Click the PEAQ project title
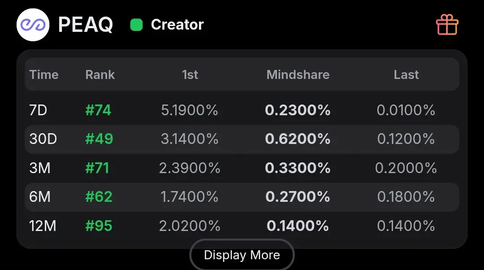 point(86,25)
